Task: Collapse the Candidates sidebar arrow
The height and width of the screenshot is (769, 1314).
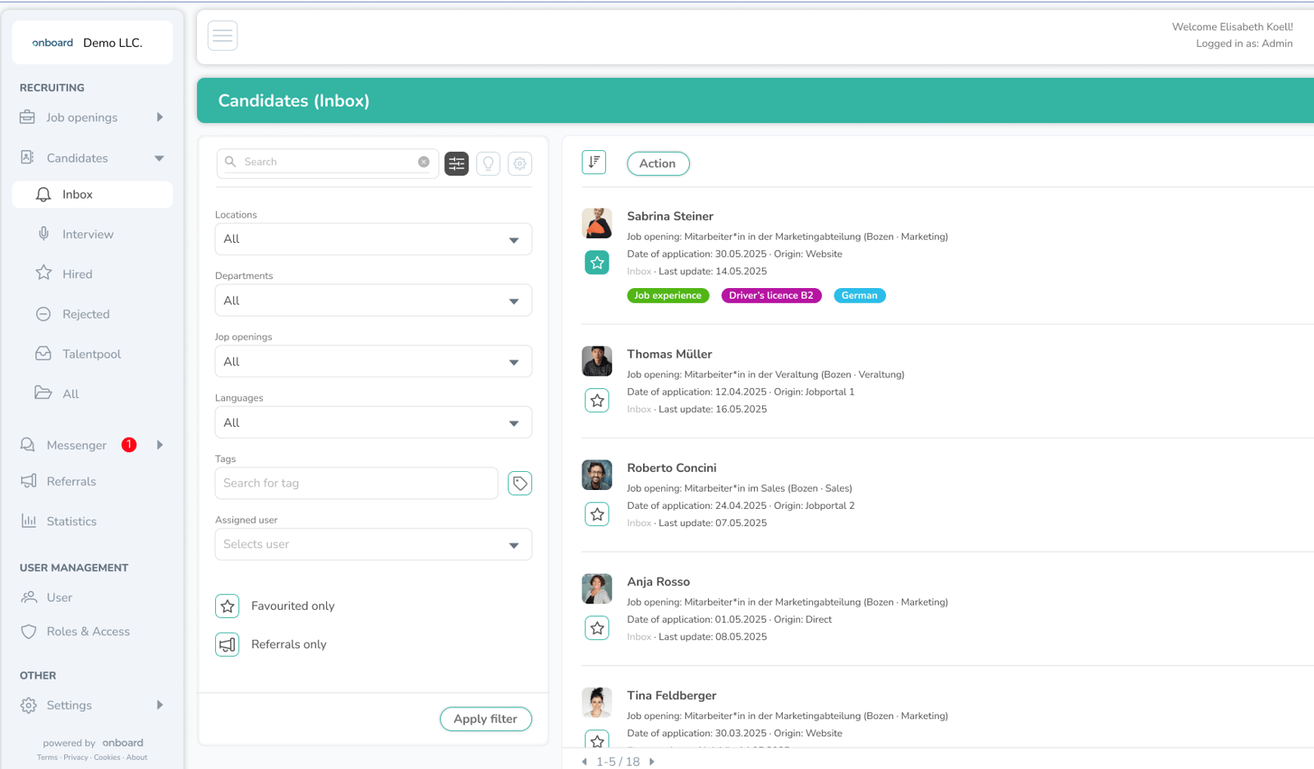Action: (159, 158)
